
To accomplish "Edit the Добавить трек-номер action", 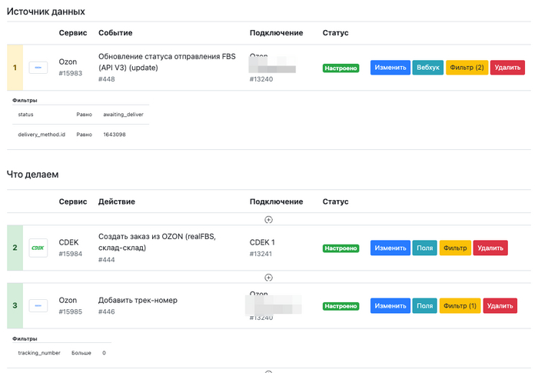I will coord(390,305).
